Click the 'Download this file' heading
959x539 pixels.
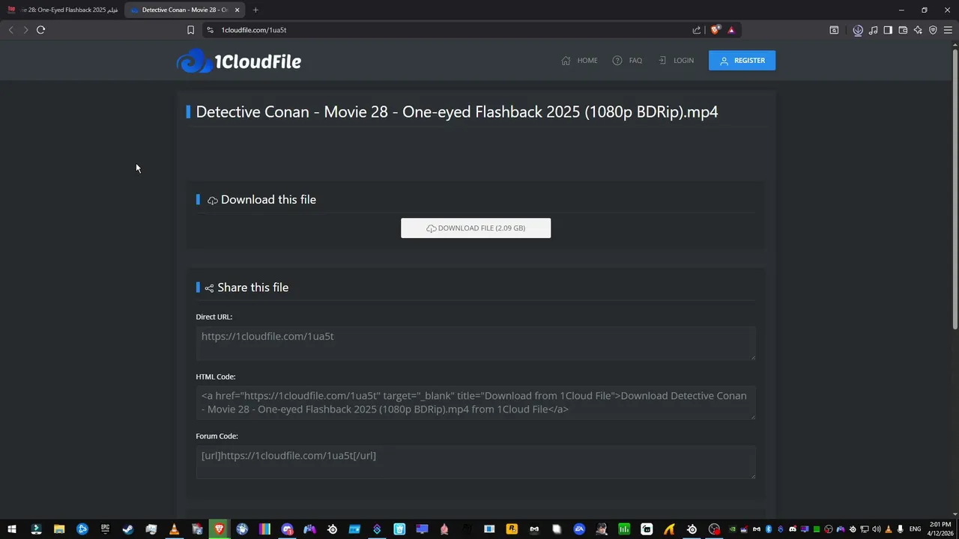point(268,200)
